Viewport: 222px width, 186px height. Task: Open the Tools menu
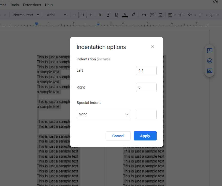(x=14, y=5)
